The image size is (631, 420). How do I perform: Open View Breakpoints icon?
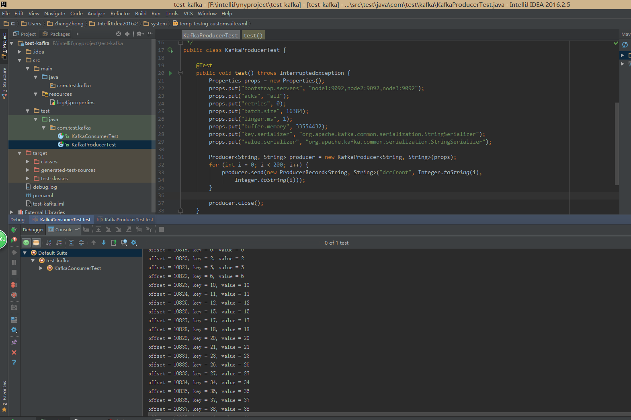pos(14,285)
